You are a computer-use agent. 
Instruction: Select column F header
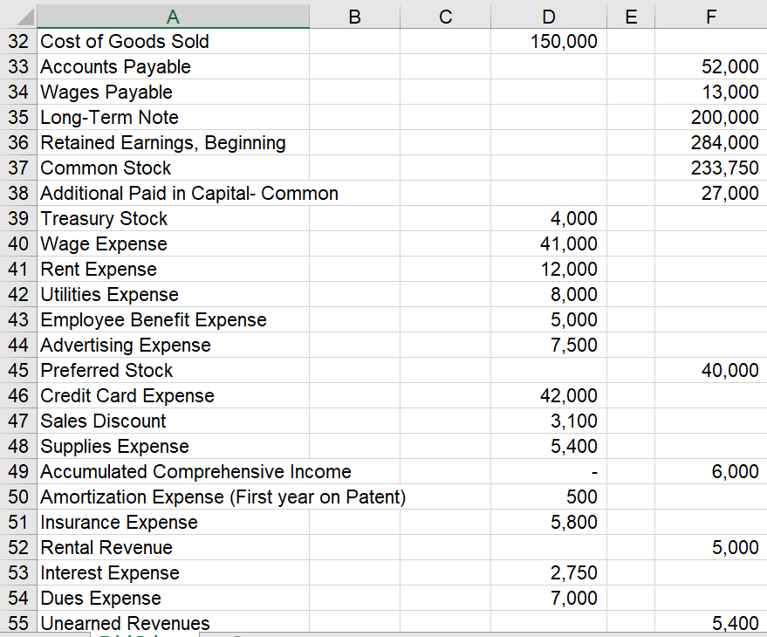pyautogui.click(x=710, y=15)
